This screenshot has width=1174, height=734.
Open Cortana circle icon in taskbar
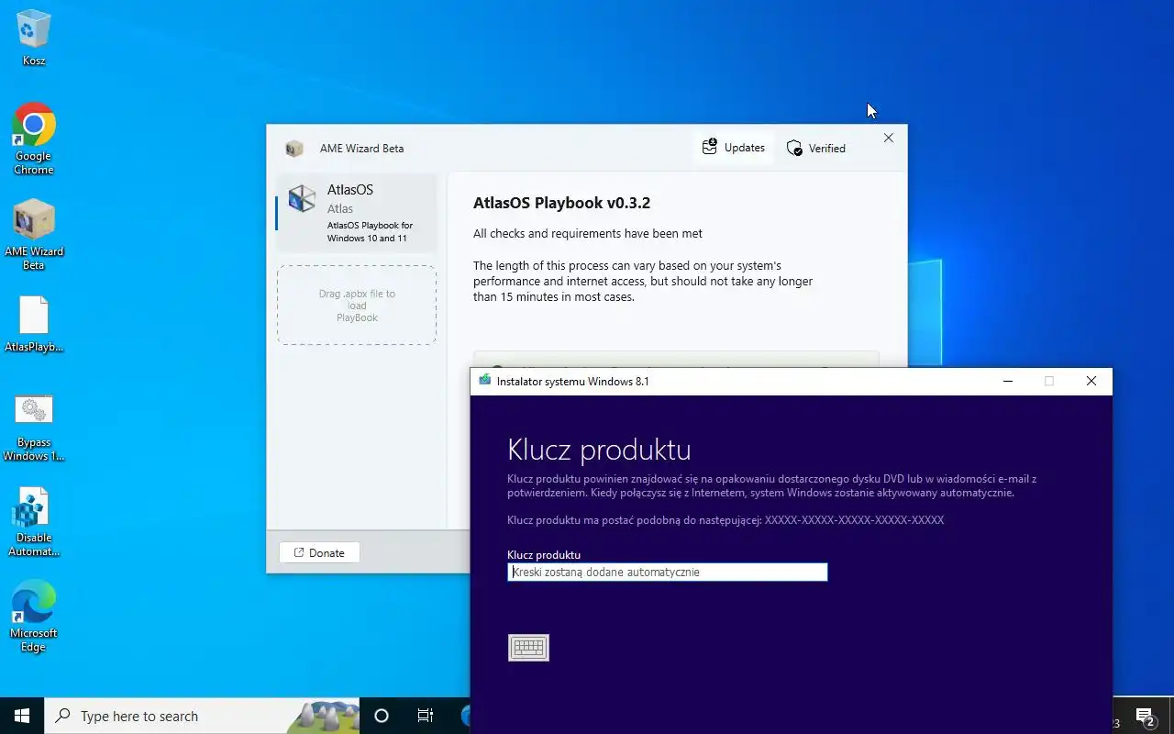tap(382, 716)
